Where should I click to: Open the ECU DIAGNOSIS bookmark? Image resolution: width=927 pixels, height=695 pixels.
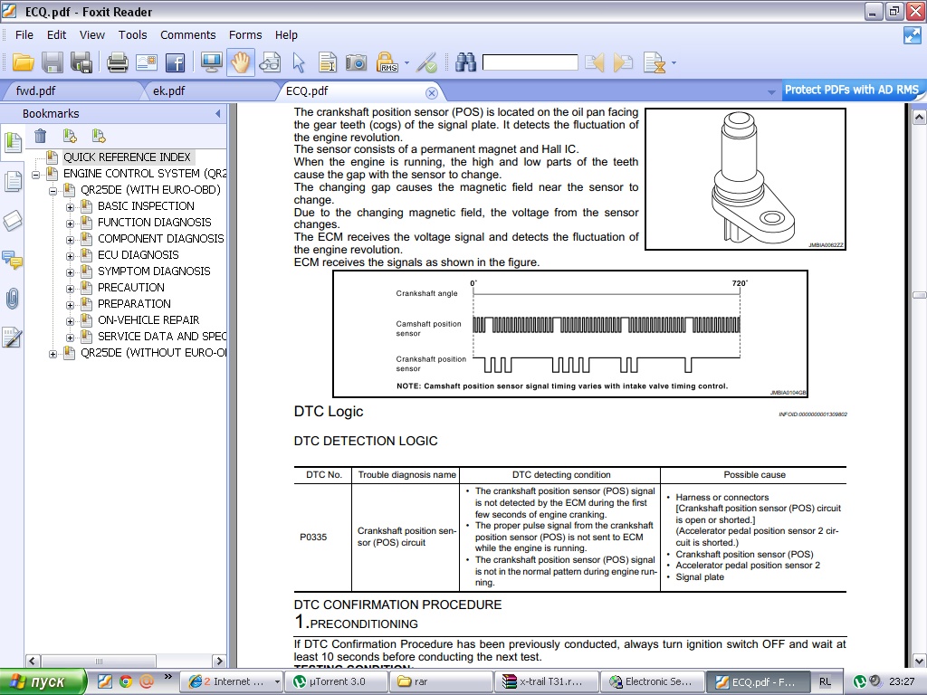[139, 254]
